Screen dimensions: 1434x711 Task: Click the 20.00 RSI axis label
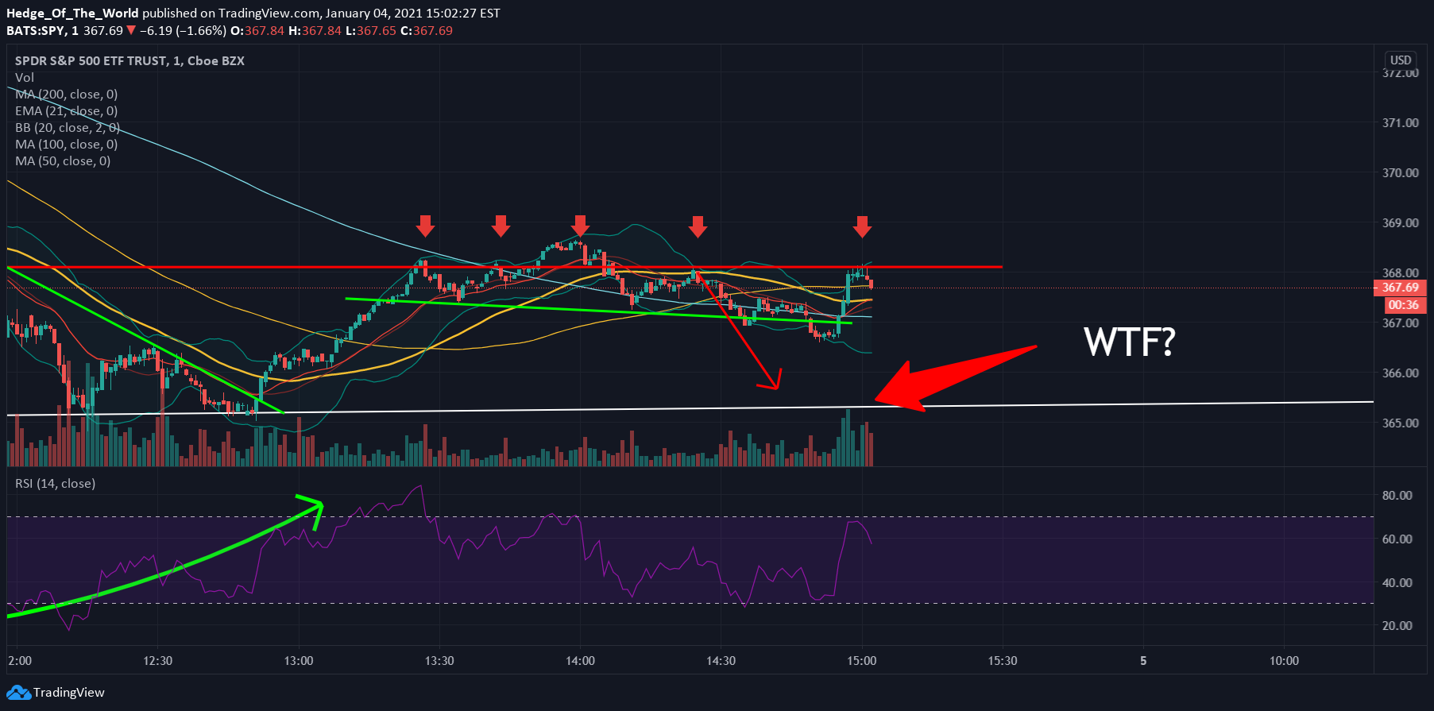point(1397,625)
